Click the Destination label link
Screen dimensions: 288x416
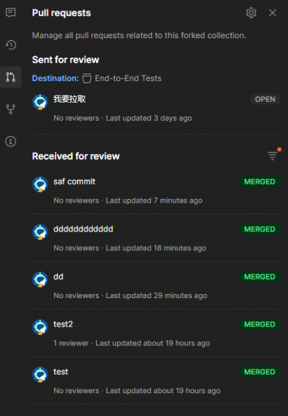pos(55,78)
